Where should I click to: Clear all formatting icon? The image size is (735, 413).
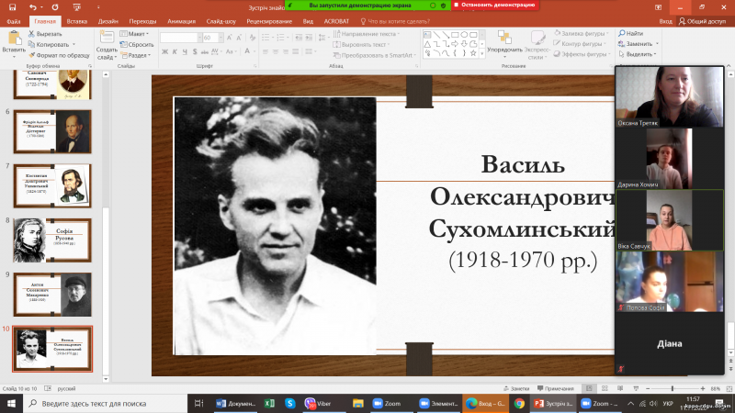point(253,38)
